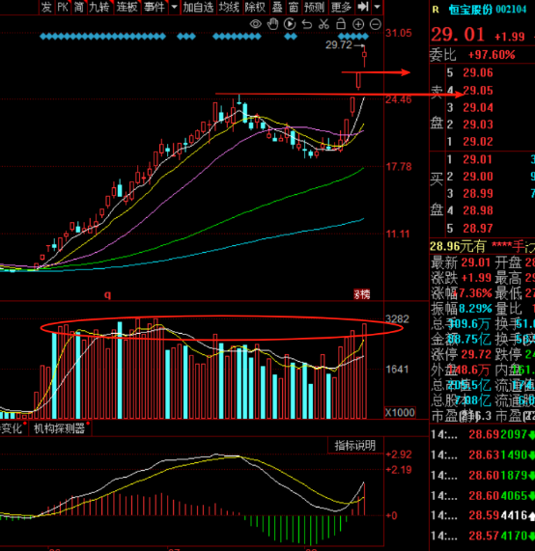Toggle the lock icon in chart toolbar
Viewport: 535px width, 551px height.
[x=341, y=24]
